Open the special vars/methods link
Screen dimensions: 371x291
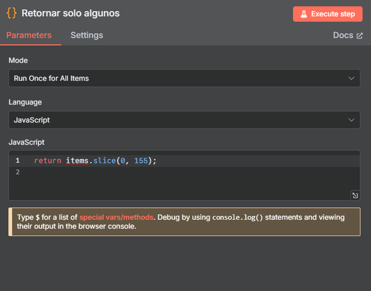coord(116,217)
